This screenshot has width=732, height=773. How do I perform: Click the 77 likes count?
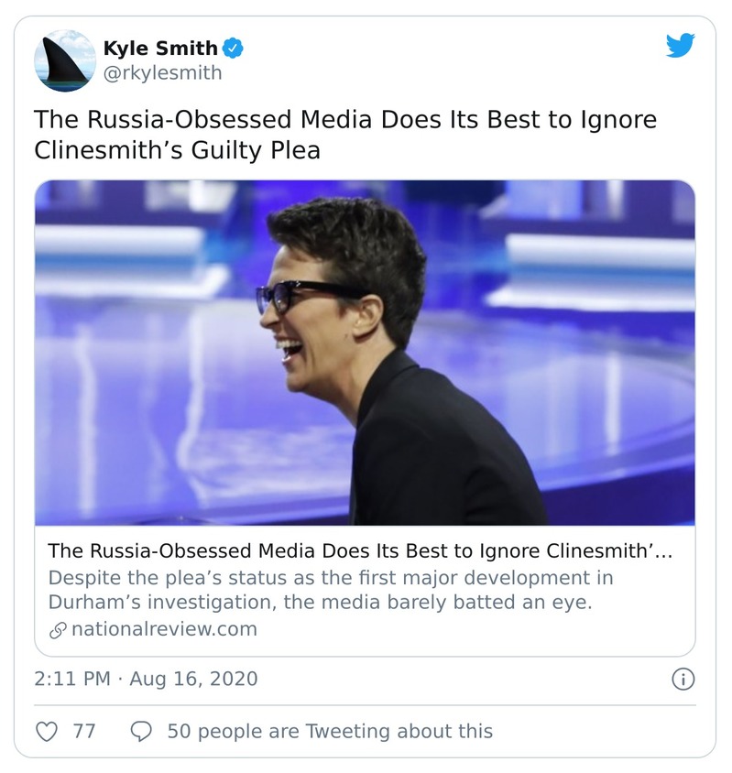tap(84, 731)
